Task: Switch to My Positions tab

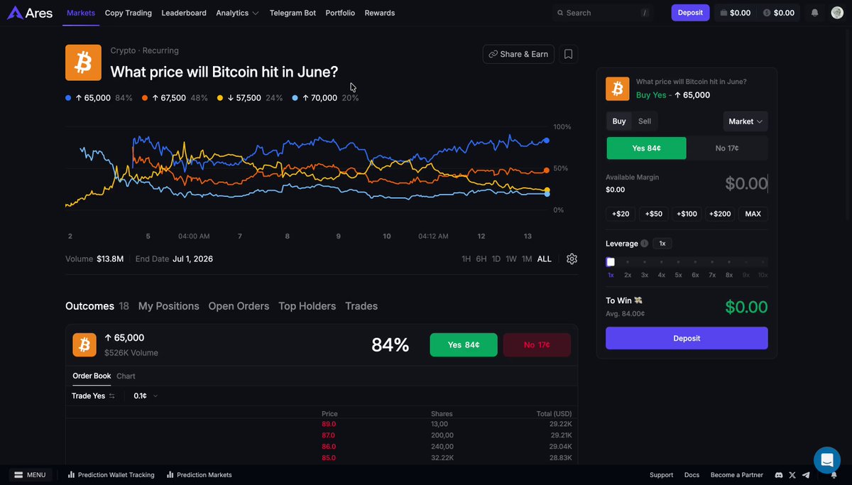Action: pyautogui.click(x=169, y=306)
